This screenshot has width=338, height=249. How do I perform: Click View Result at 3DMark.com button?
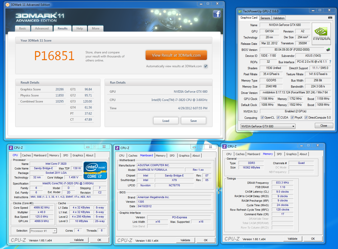(176, 55)
